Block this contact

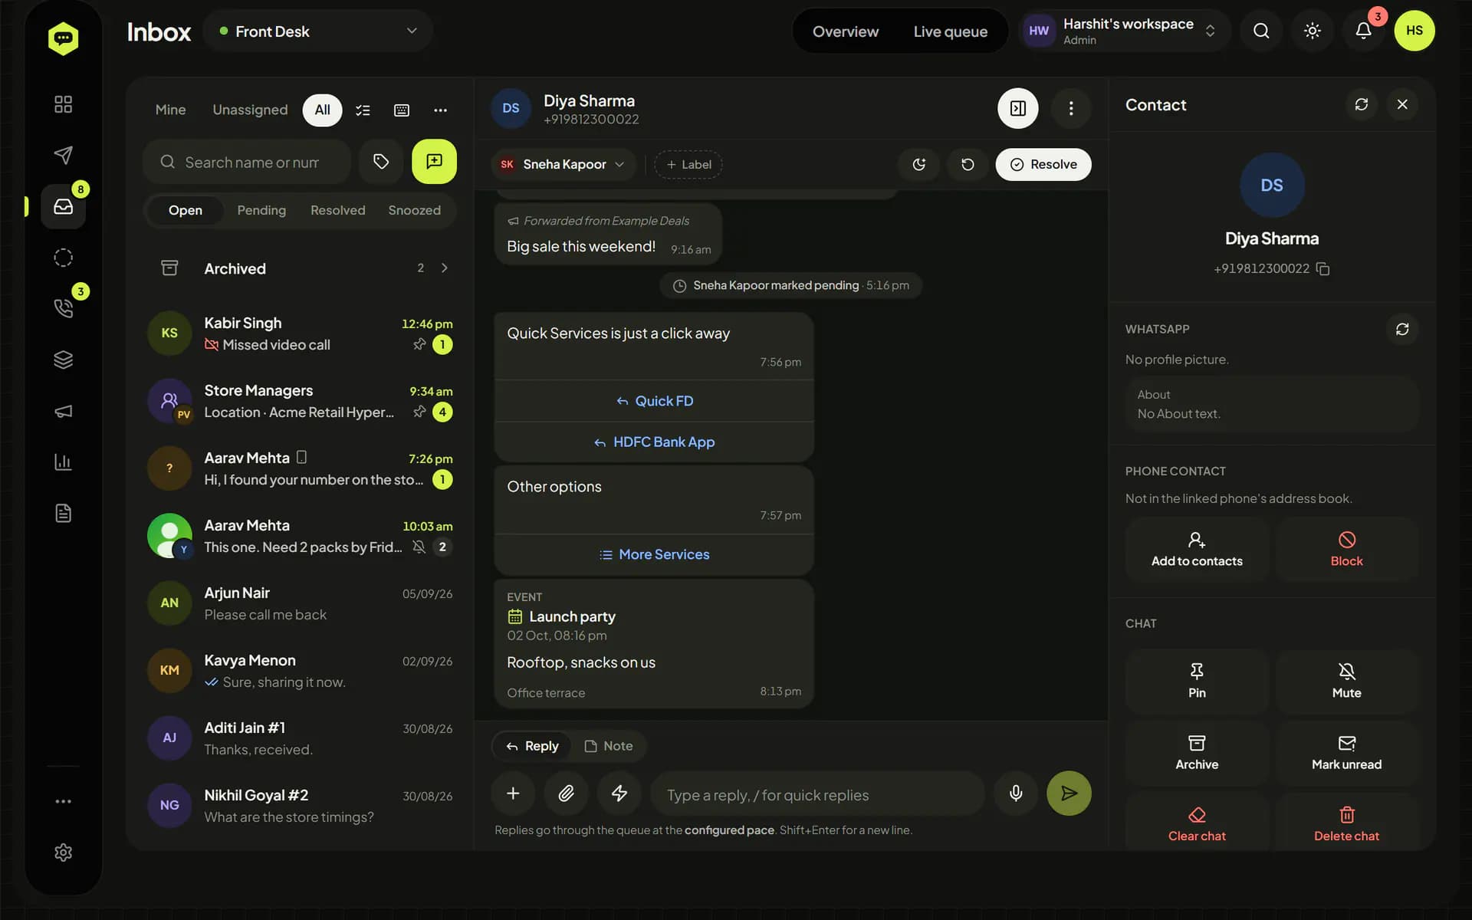[x=1346, y=549]
